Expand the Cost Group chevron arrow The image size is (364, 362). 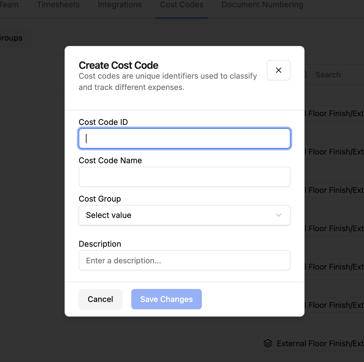tap(278, 215)
